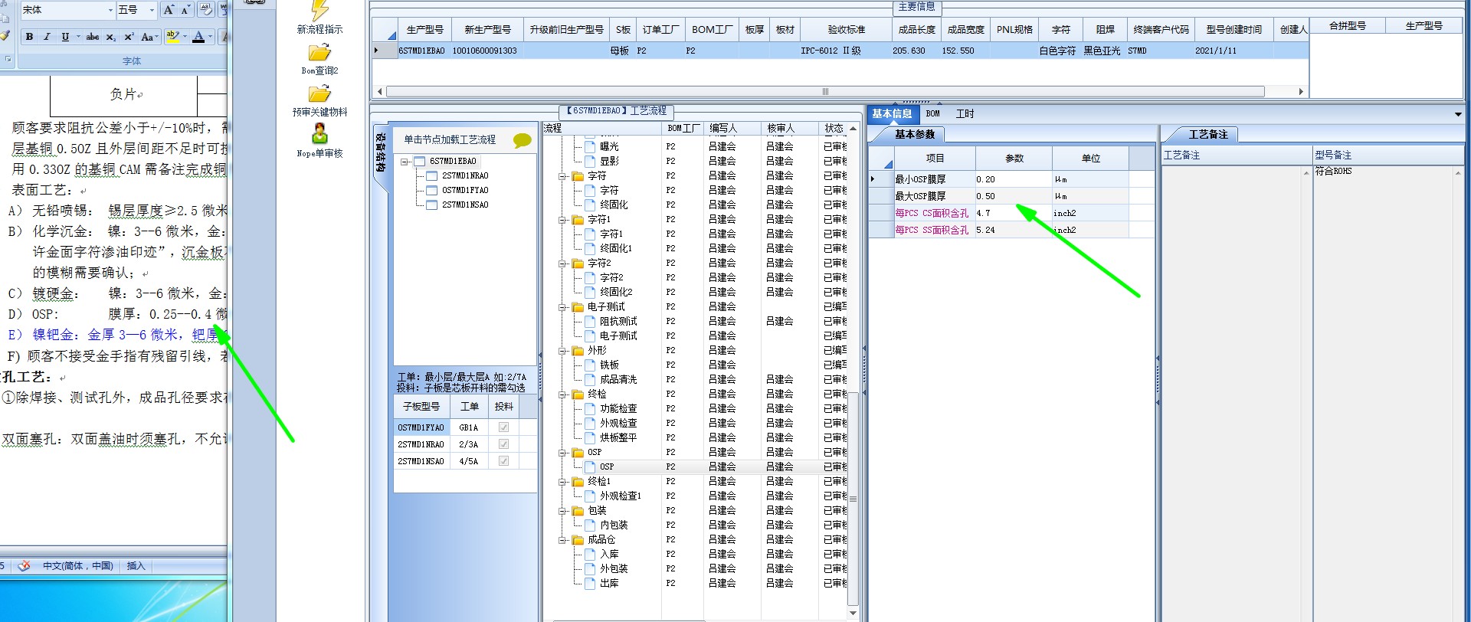Apply strikethrough formatting in Word

click(93, 36)
